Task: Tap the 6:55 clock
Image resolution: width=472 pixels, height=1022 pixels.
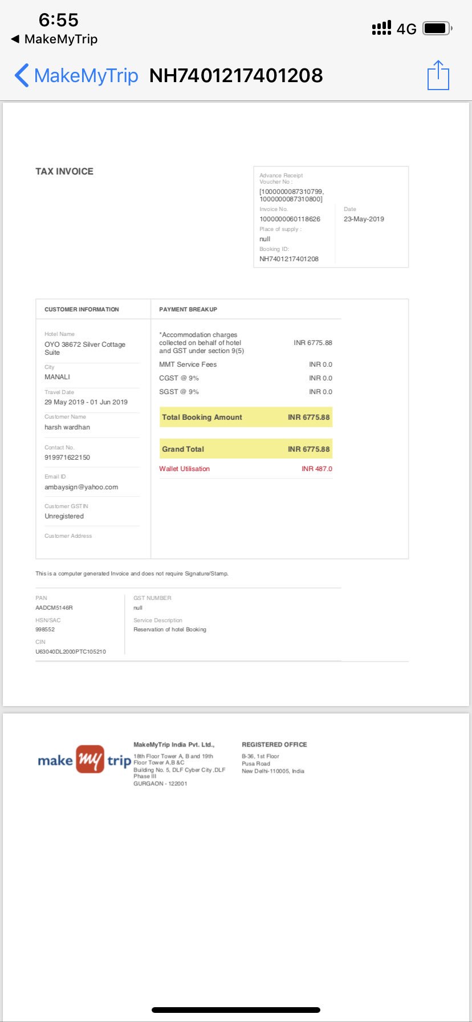Action: pyautogui.click(x=58, y=20)
